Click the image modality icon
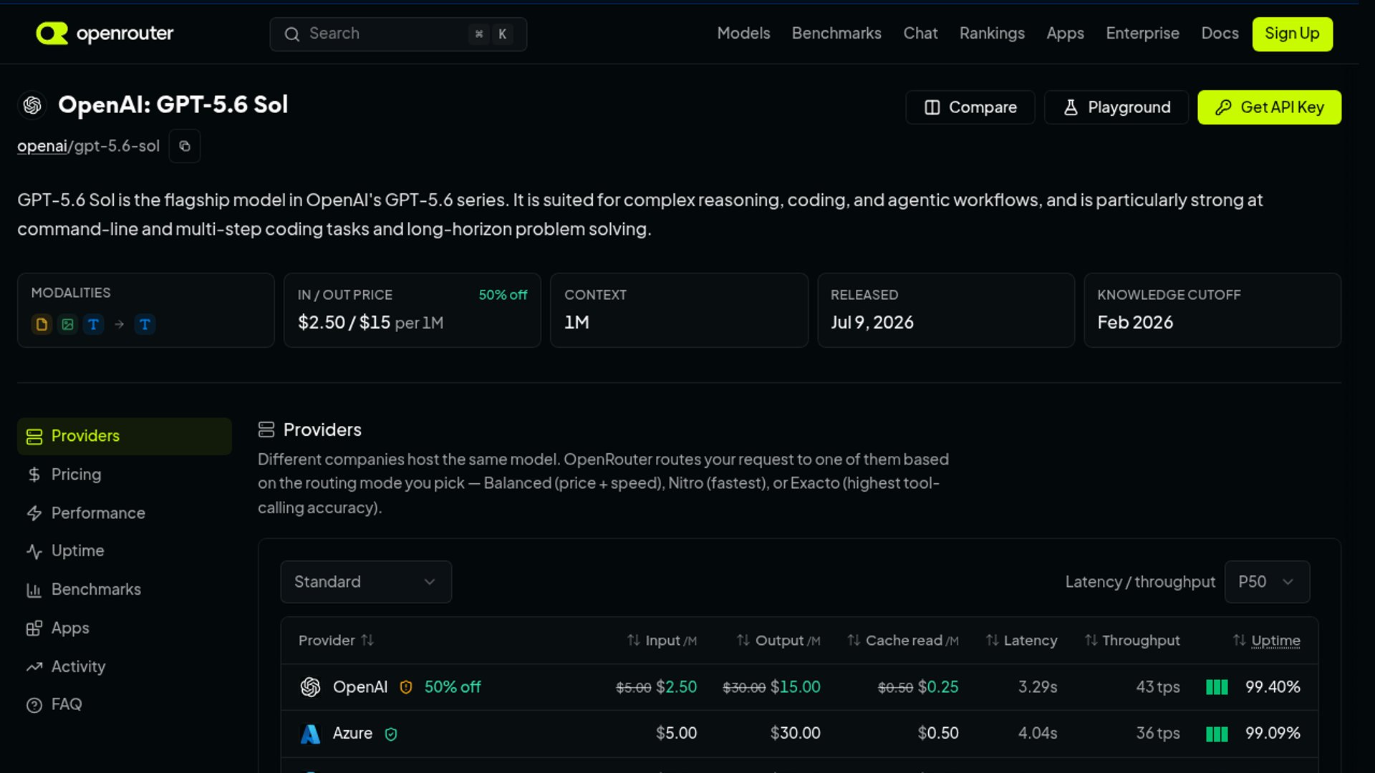 pyautogui.click(x=67, y=324)
